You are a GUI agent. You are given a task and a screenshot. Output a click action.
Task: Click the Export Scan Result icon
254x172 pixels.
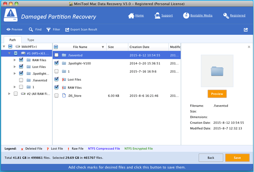67,29
